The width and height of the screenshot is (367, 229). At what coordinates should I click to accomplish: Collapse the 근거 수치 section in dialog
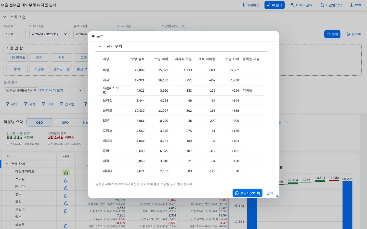pyautogui.click(x=100, y=46)
